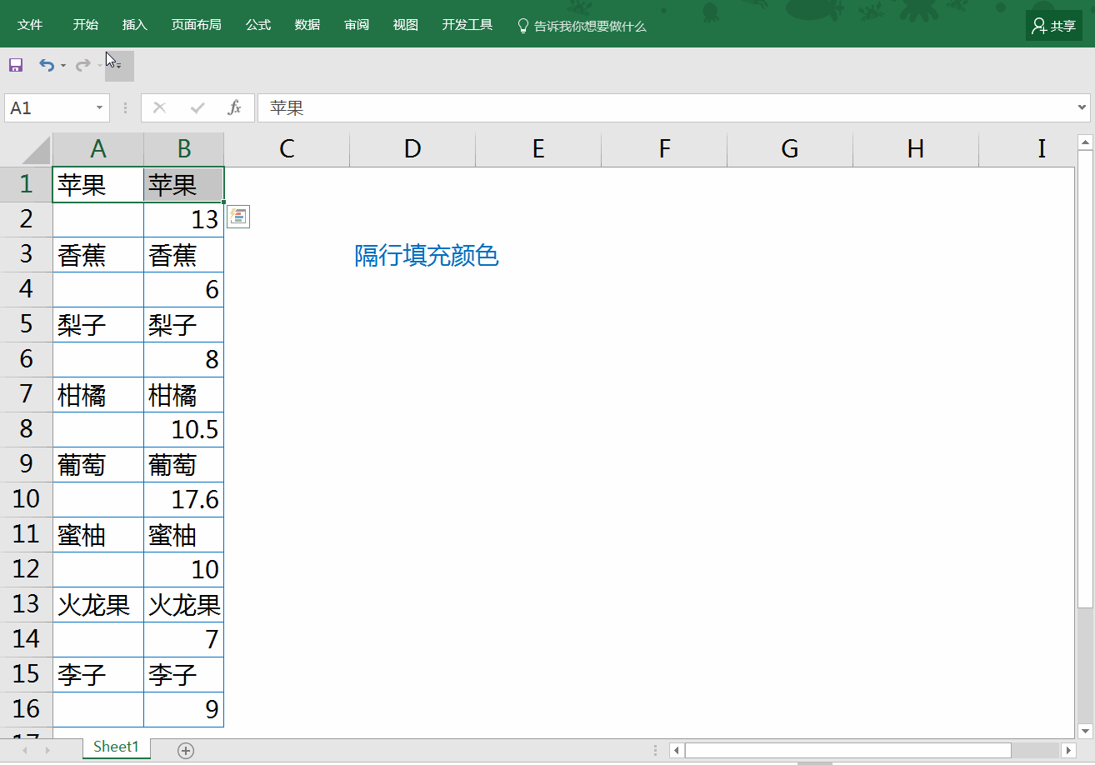Click cell B12 with value 10
1095x765 pixels.
tap(184, 569)
